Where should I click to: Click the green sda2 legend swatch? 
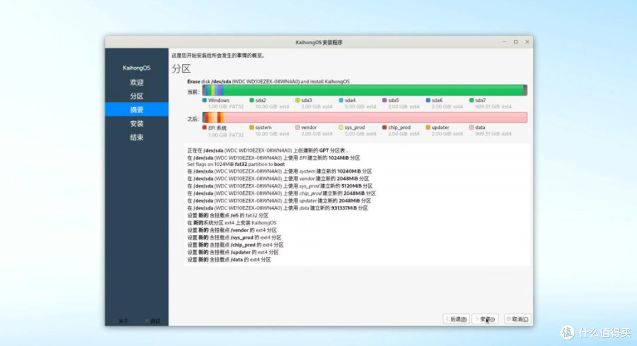[x=251, y=100]
